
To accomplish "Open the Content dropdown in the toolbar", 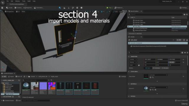I will (x=18, y=8).
